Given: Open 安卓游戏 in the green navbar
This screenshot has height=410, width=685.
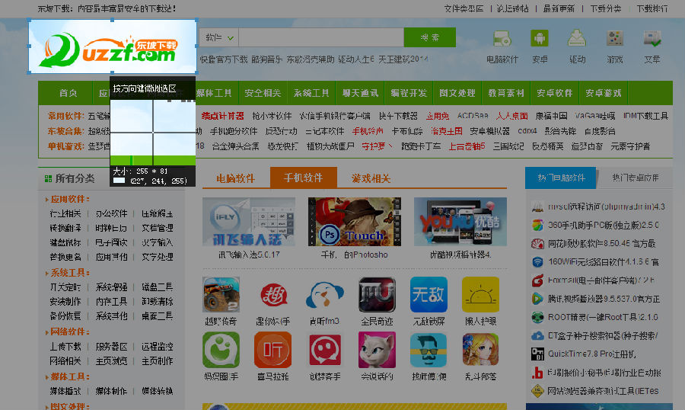Looking at the screenshot, I should (604, 93).
